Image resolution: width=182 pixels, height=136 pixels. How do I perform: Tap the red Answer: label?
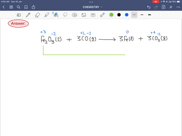click(x=18, y=23)
